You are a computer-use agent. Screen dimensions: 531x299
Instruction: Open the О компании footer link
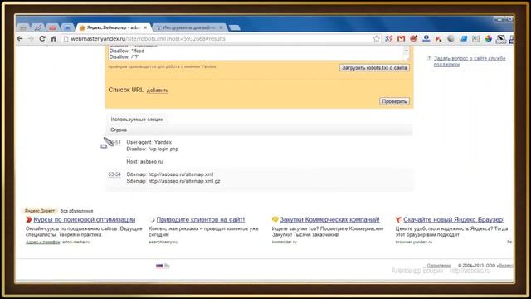pyautogui.click(x=439, y=266)
